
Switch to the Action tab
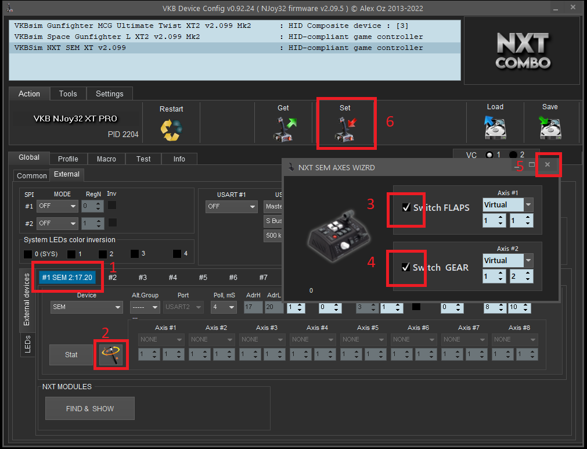click(29, 94)
